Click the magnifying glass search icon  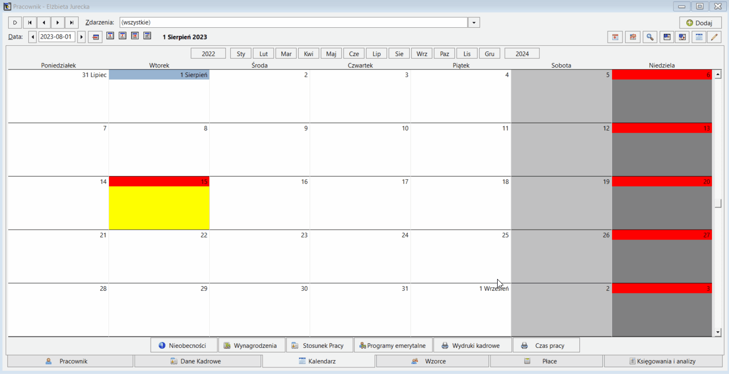click(x=650, y=37)
